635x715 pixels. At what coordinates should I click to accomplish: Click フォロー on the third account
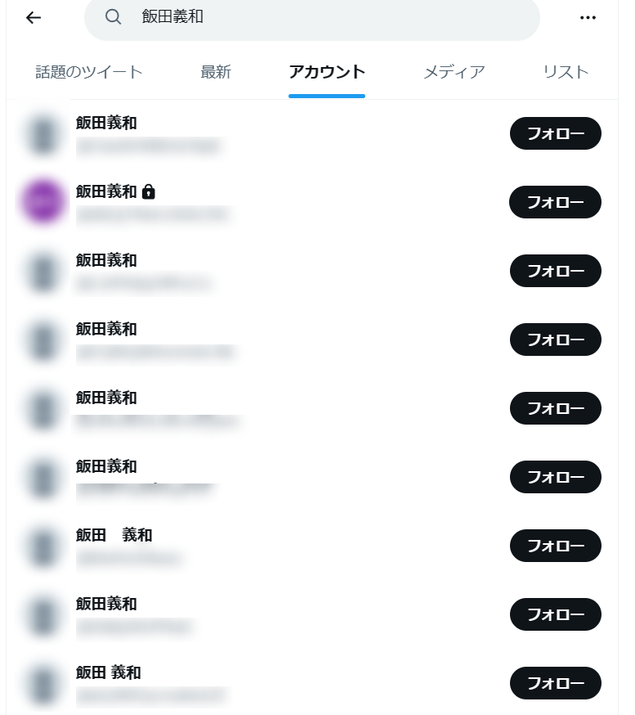click(555, 271)
